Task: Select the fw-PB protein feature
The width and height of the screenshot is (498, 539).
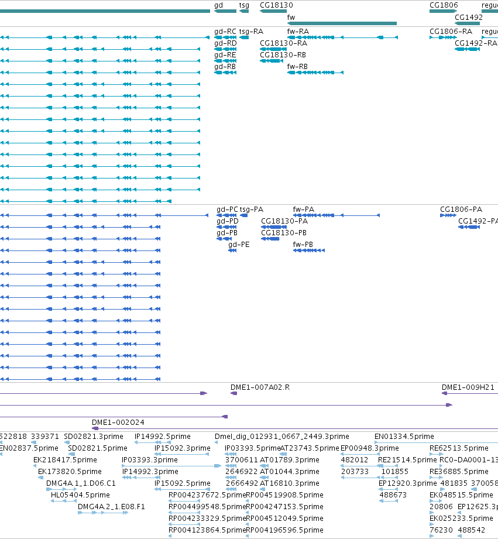Action: (308, 250)
